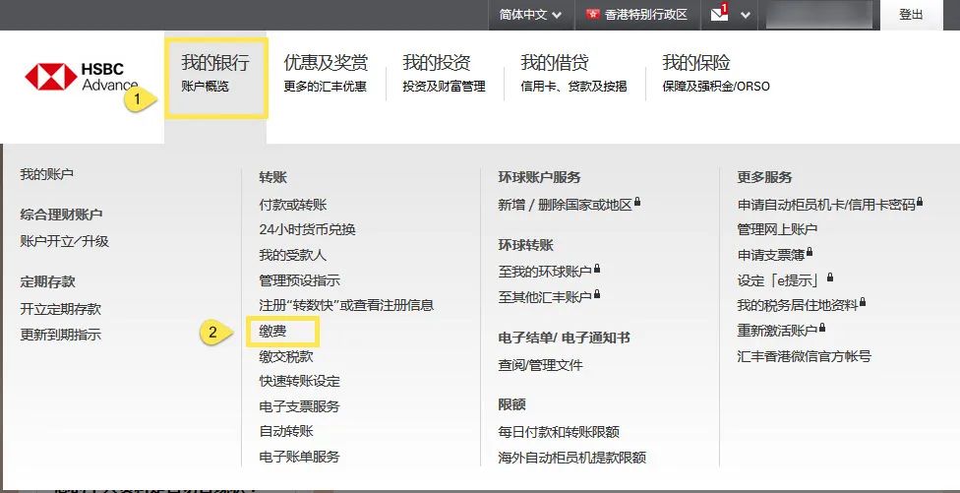Open the 缴交税款 link
This screenshot has height=493, width=960.
click(x=286, y=356)
